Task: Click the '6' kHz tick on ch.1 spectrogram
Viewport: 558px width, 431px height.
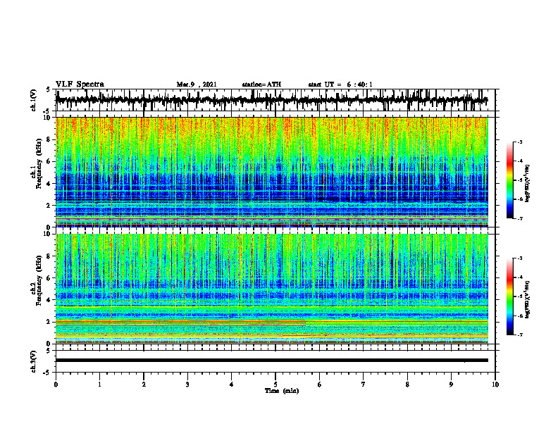Action: (49, 161)
